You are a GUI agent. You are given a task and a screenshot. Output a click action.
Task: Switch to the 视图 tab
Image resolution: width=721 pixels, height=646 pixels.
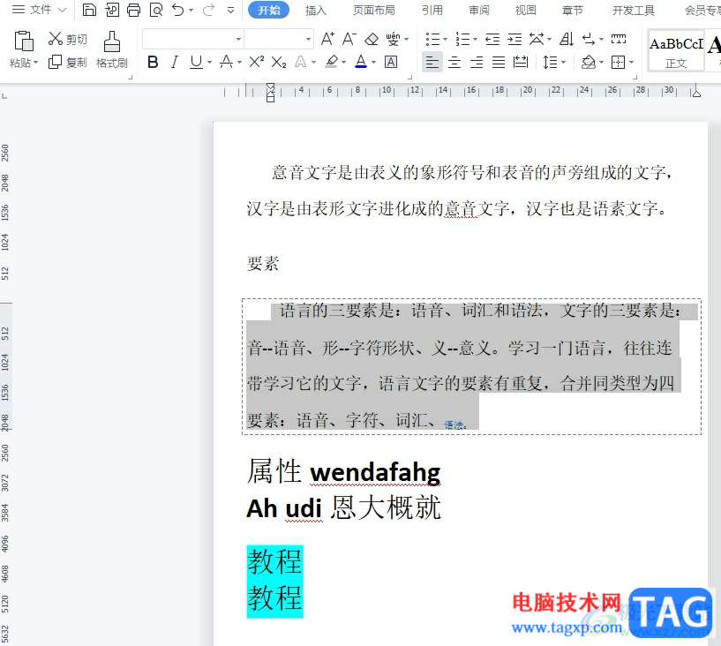tap(526, 10)
